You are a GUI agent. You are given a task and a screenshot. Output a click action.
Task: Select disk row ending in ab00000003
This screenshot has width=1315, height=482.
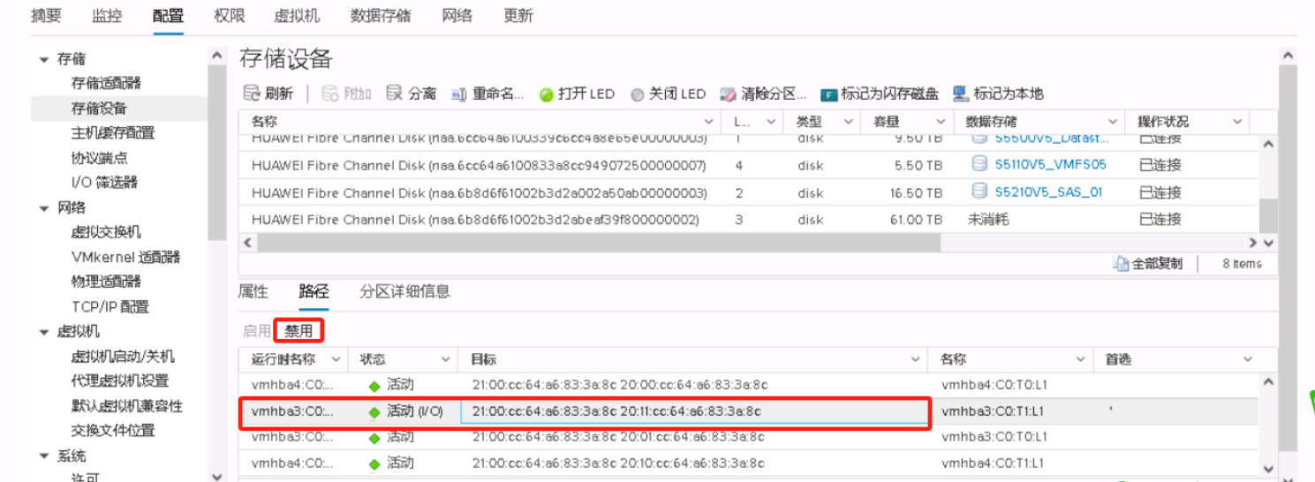[748, 192]
